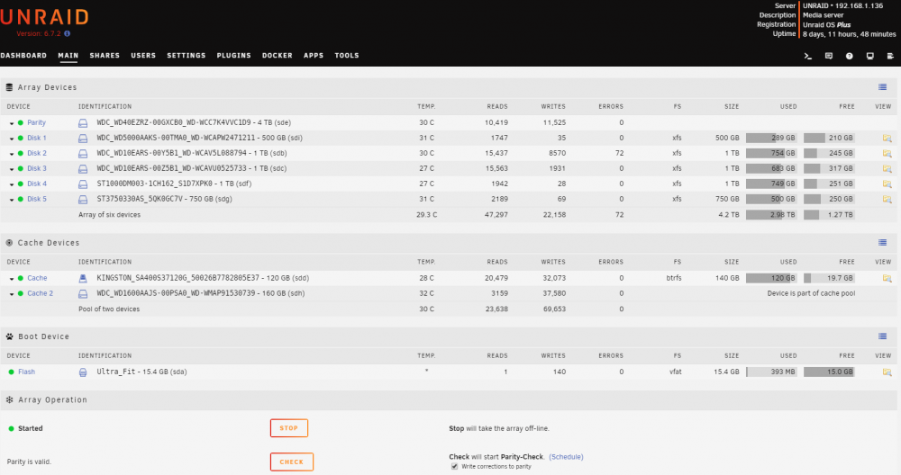
Task: Click Flash drive identification icon
Action: coord(83,372)
